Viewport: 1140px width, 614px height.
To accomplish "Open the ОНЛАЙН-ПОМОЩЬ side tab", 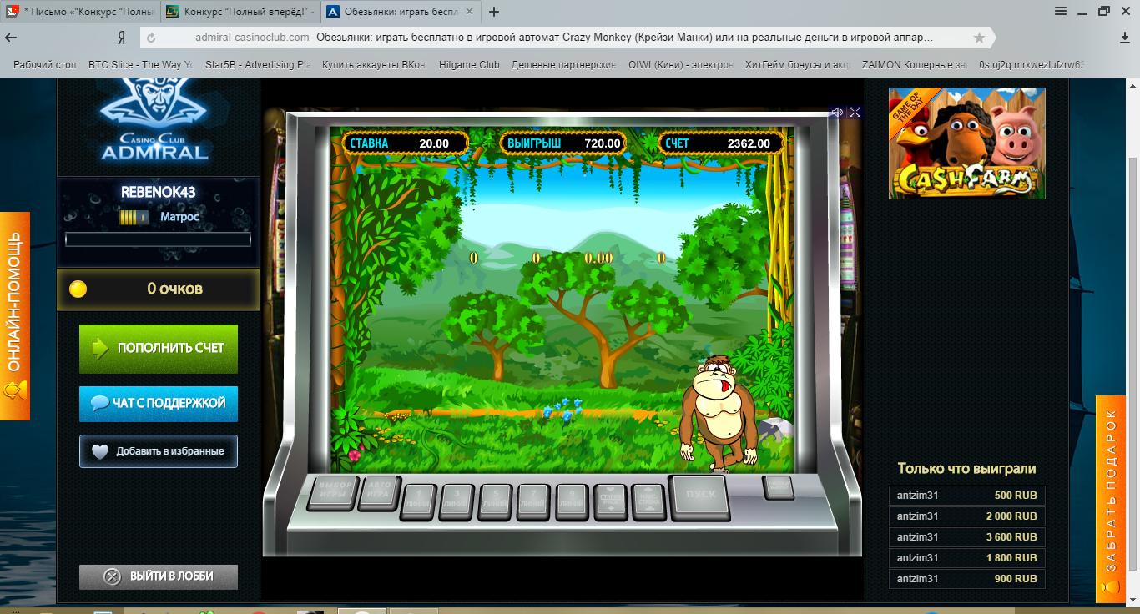I will click(14, 315).
